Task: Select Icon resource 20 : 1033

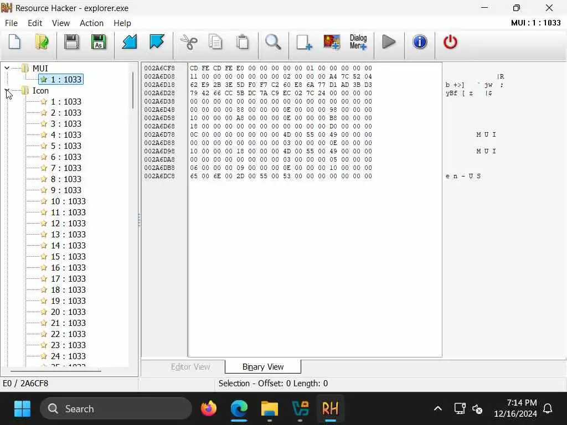Action: pos(68,312)
